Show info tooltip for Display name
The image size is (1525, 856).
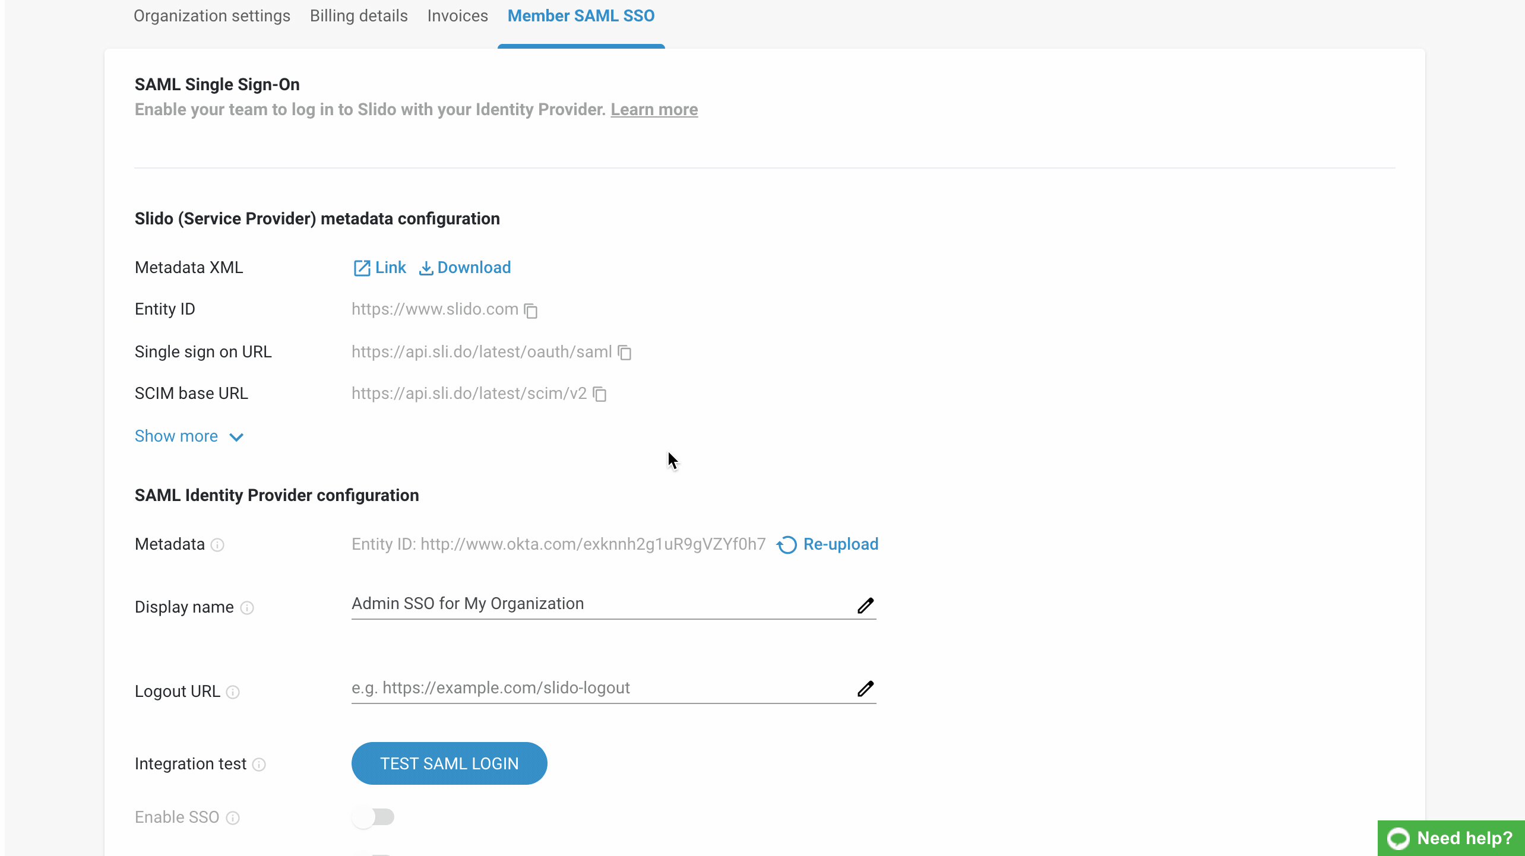click(247, 608)
